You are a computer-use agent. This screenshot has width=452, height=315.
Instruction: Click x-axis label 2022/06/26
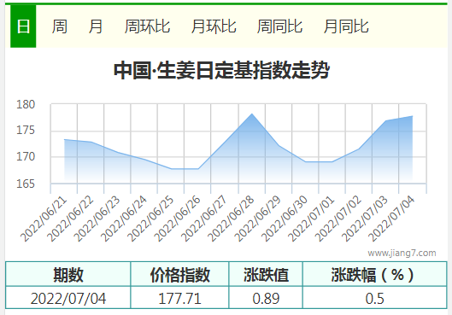tap(177, 219)
